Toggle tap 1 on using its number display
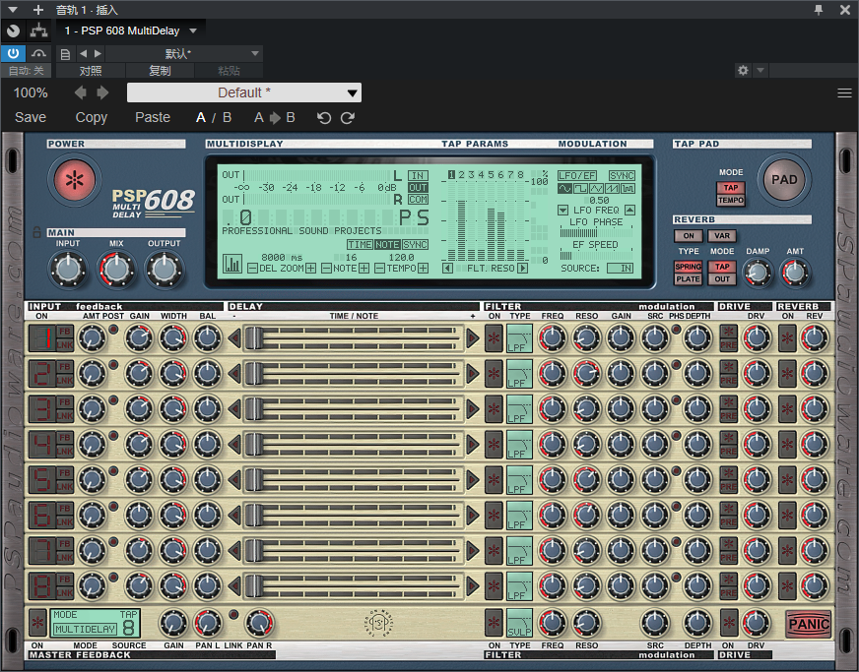 coord(42,338)
